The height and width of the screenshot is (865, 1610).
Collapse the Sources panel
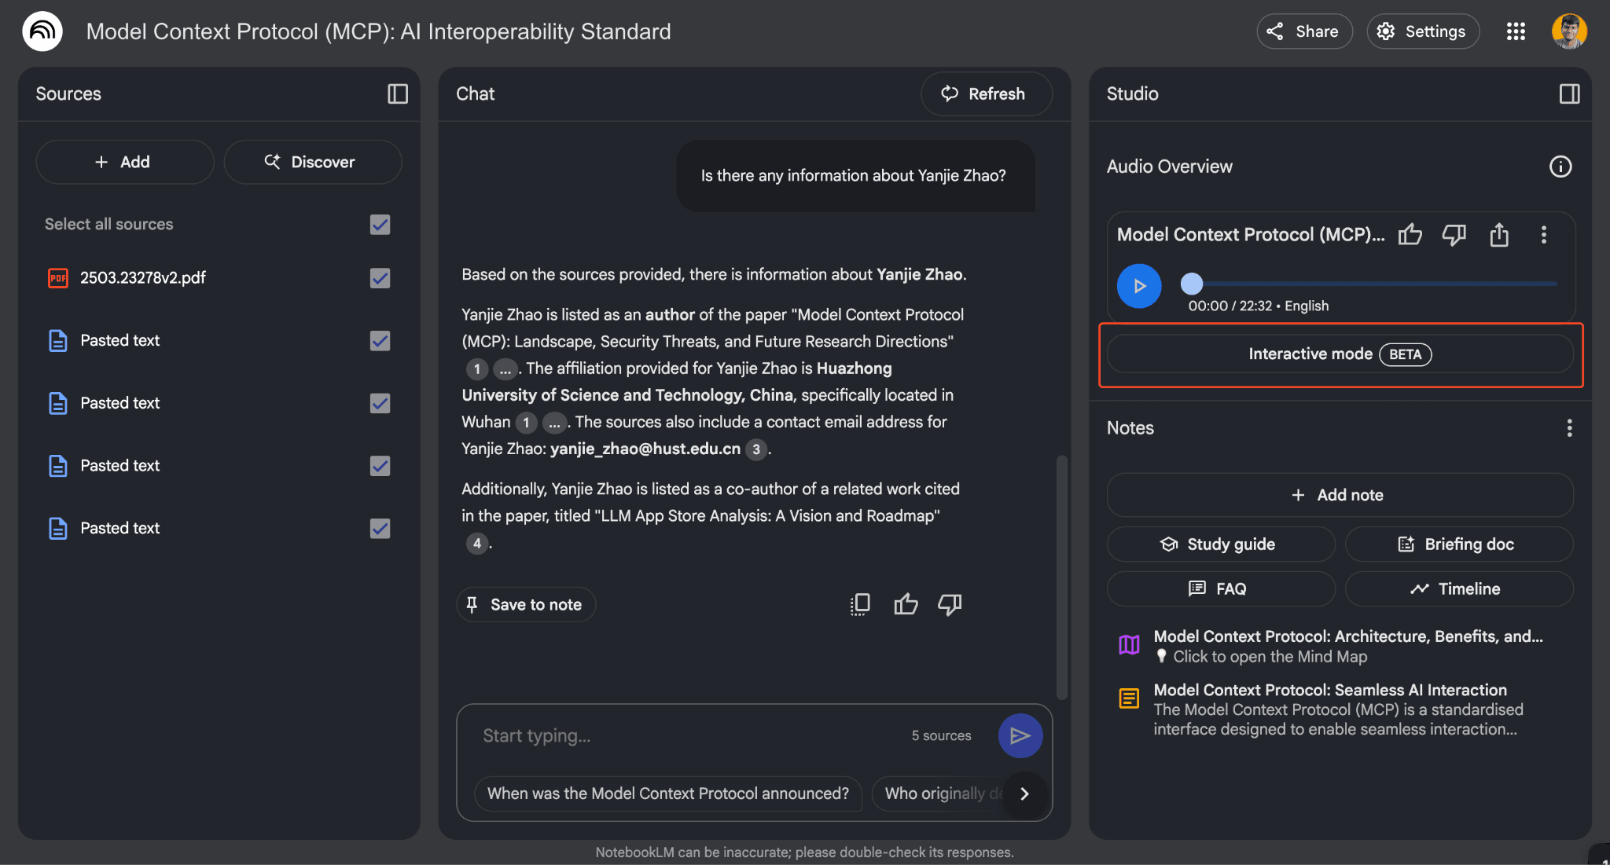398,94
